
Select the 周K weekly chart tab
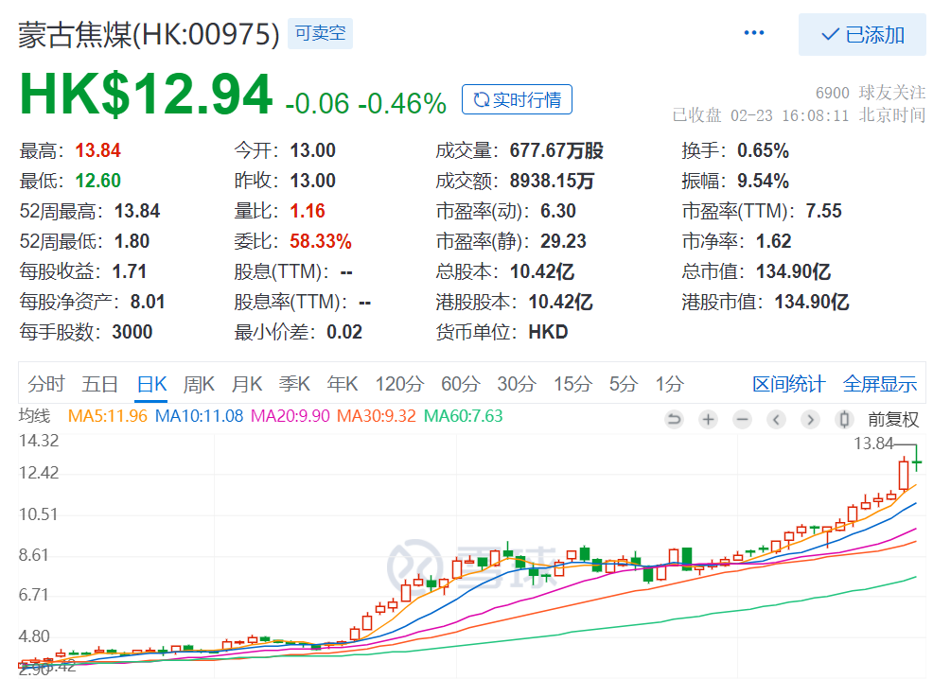199,384
